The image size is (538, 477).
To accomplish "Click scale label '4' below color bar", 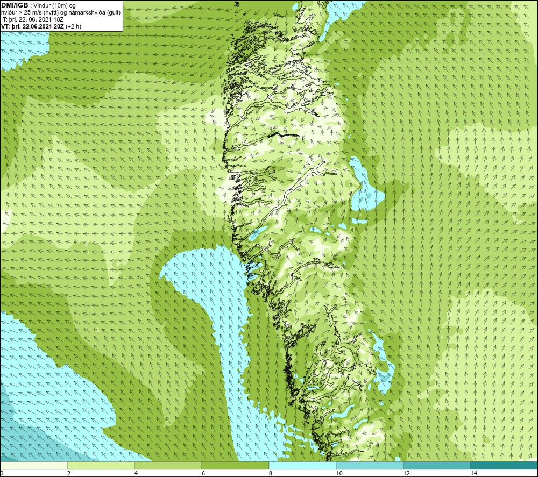I will point(136,474).
